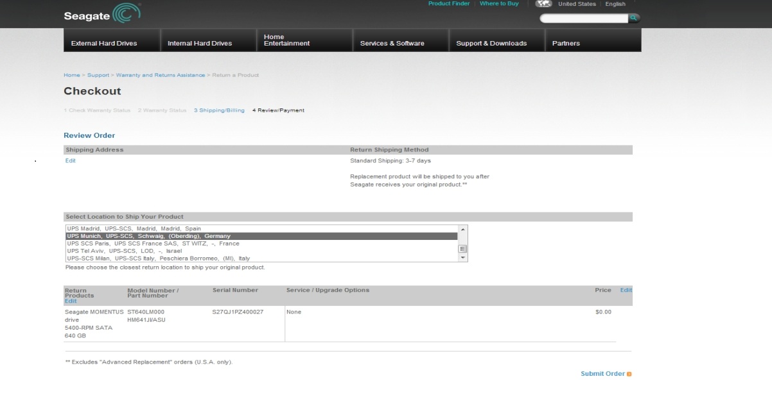Click the orange arrow beside Submit Order
The image size is (772, 415).
click(x=629, y=374)
